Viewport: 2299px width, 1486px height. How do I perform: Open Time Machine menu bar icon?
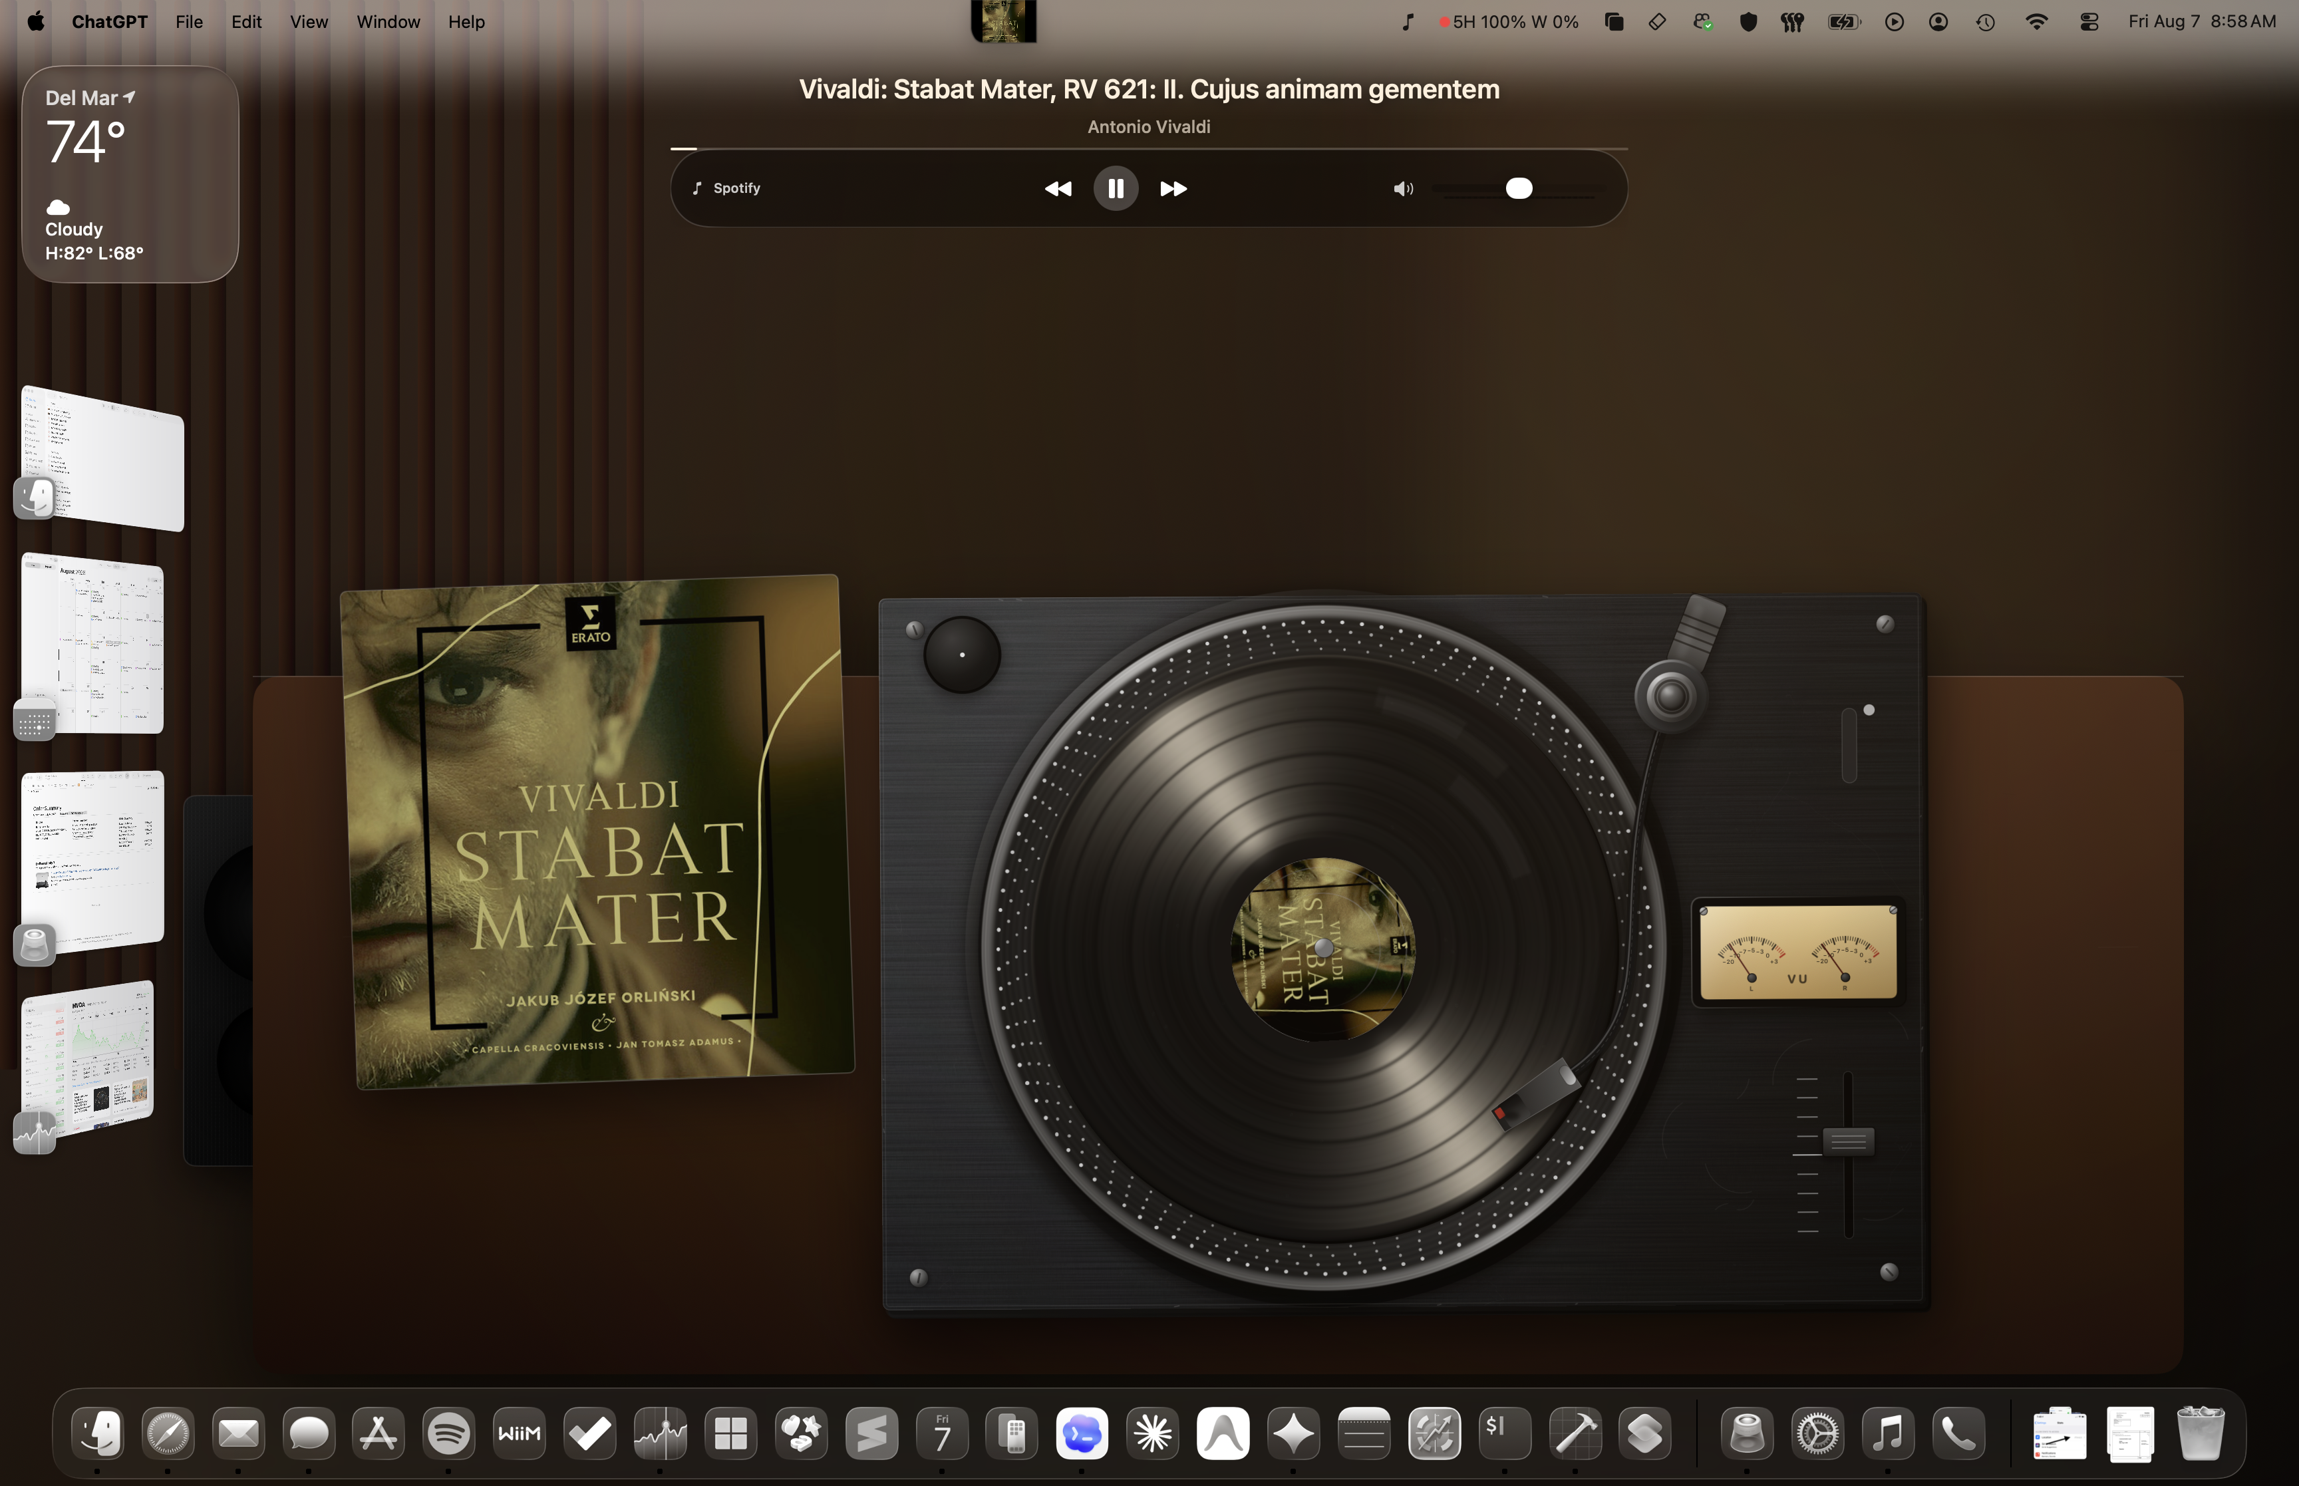click(1984, 21)
